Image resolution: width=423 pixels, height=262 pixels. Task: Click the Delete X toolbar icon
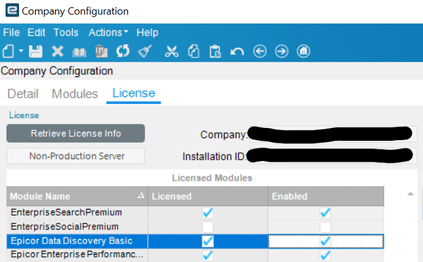[58, 51]
